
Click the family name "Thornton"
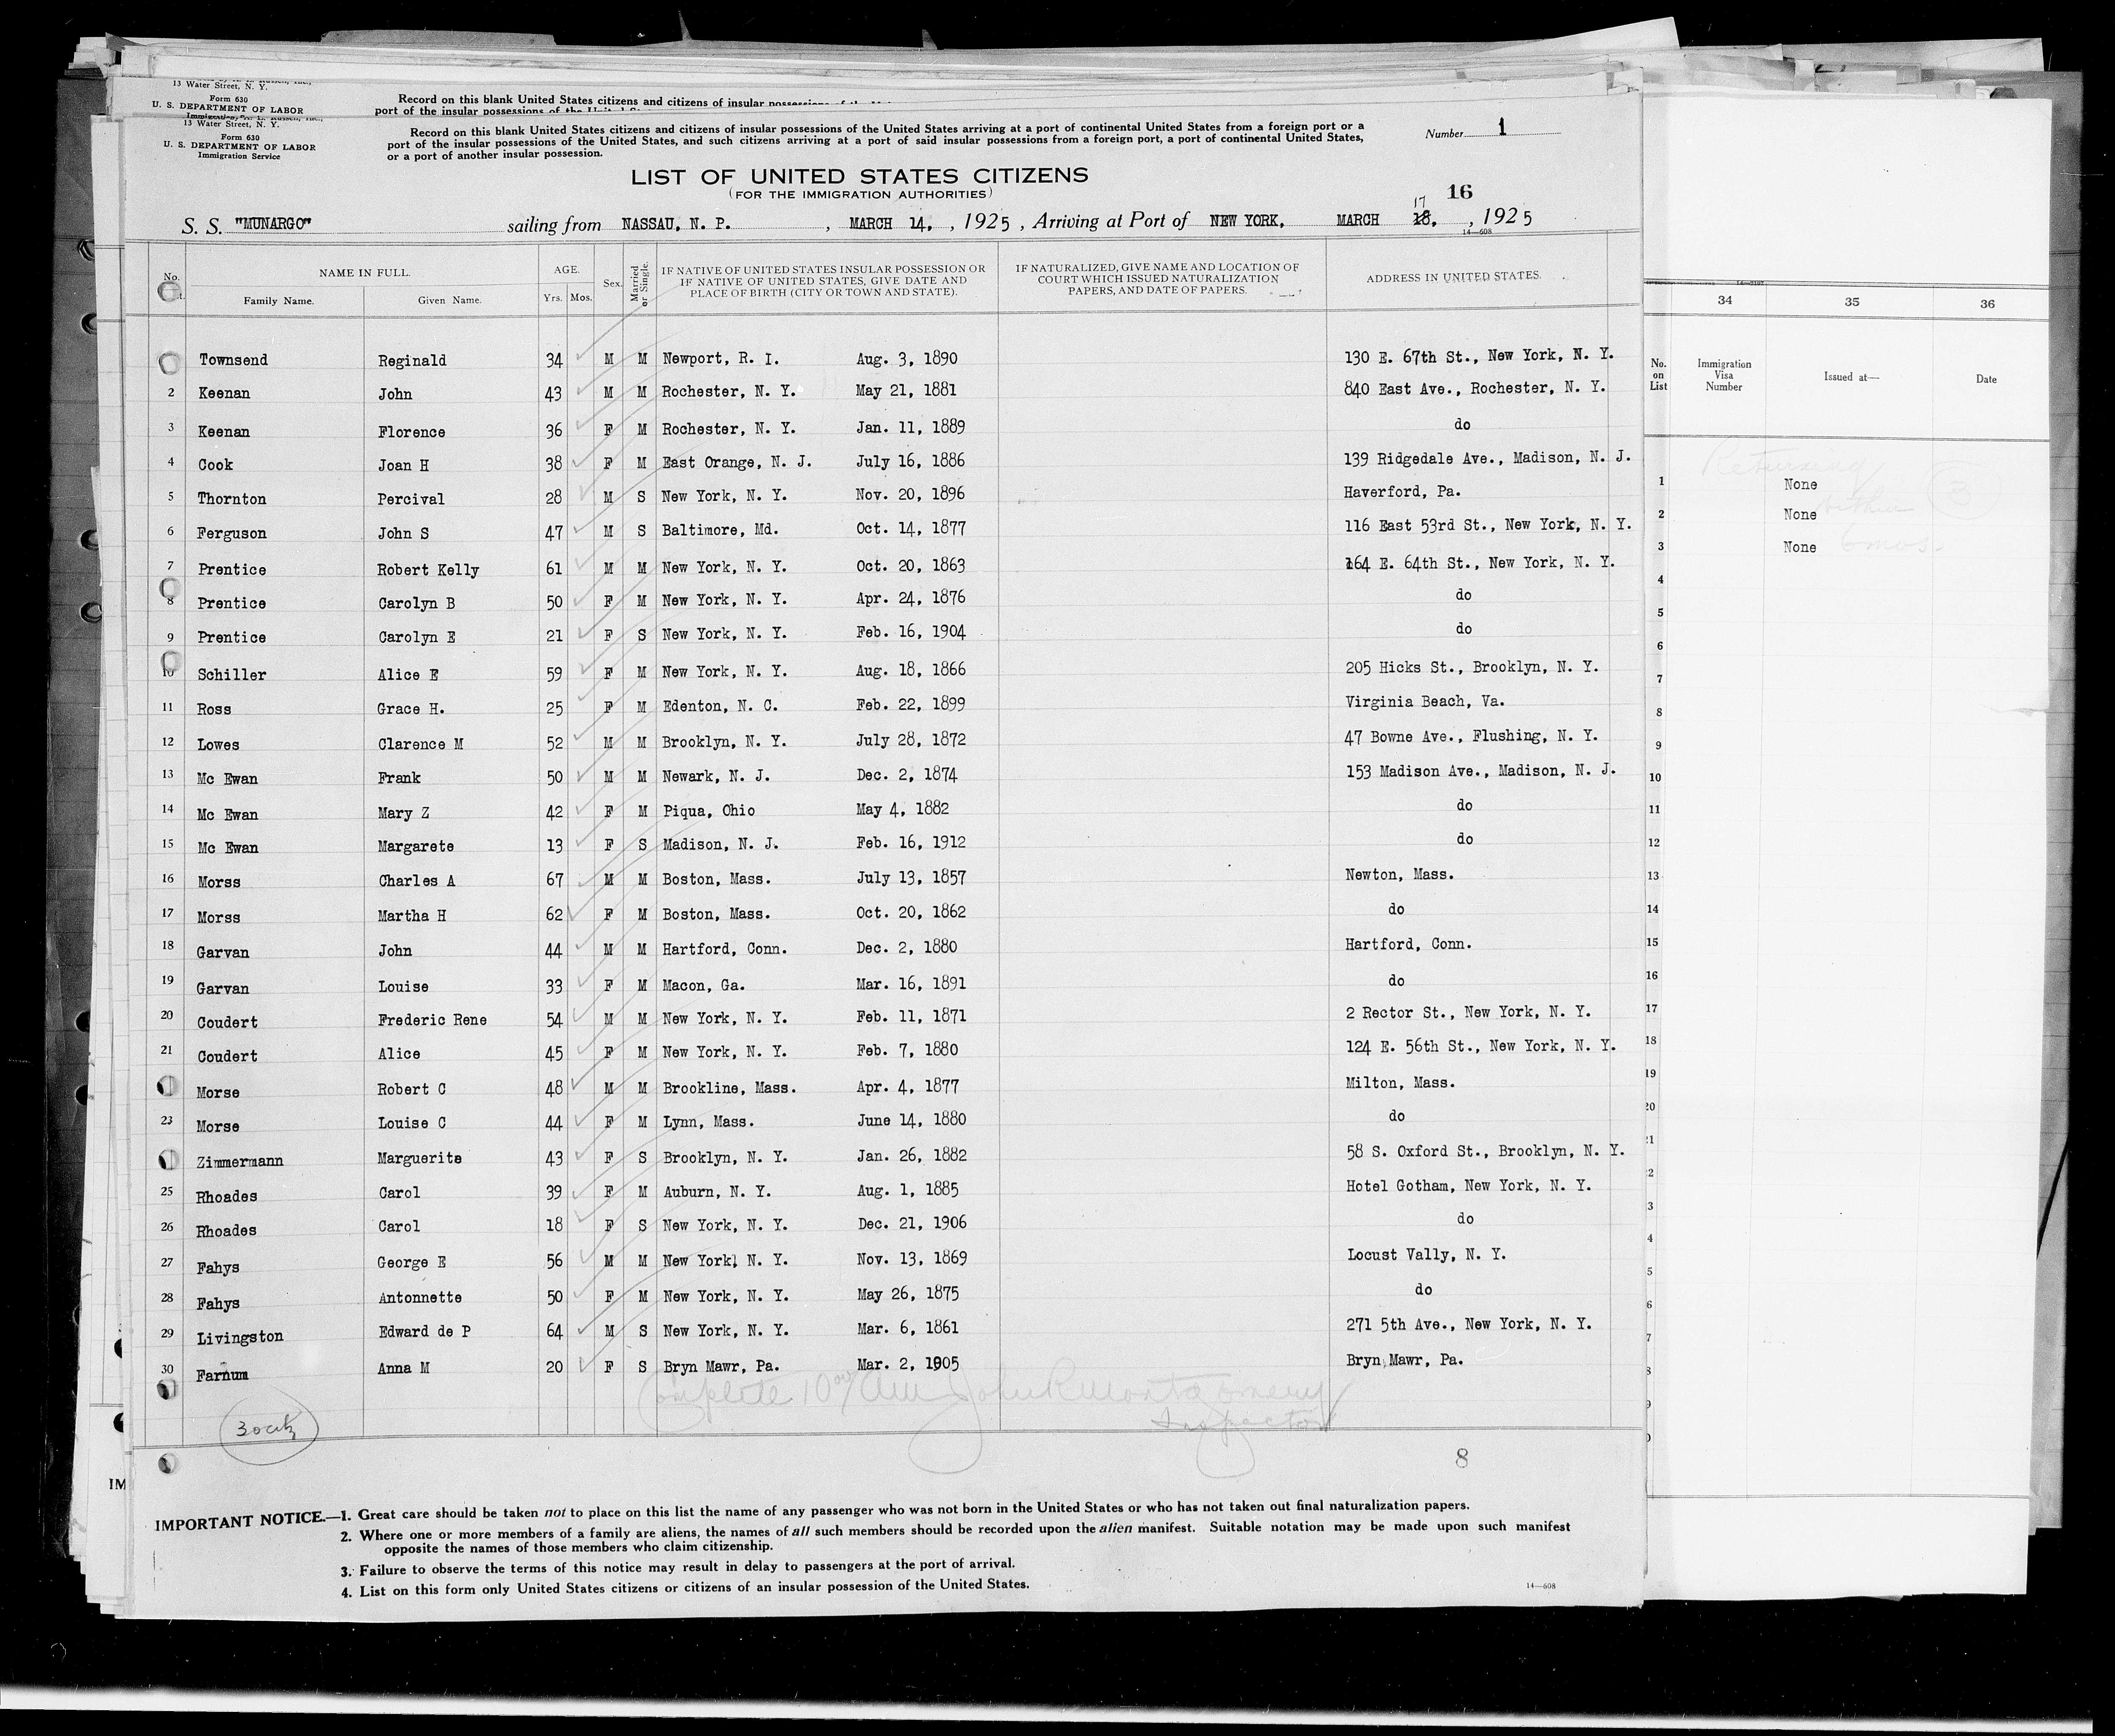(x=232, y=499)
